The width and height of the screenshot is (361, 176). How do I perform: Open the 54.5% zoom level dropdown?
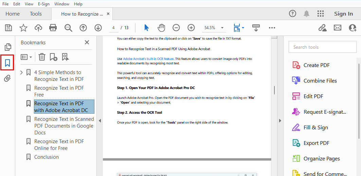click(222, 28)
